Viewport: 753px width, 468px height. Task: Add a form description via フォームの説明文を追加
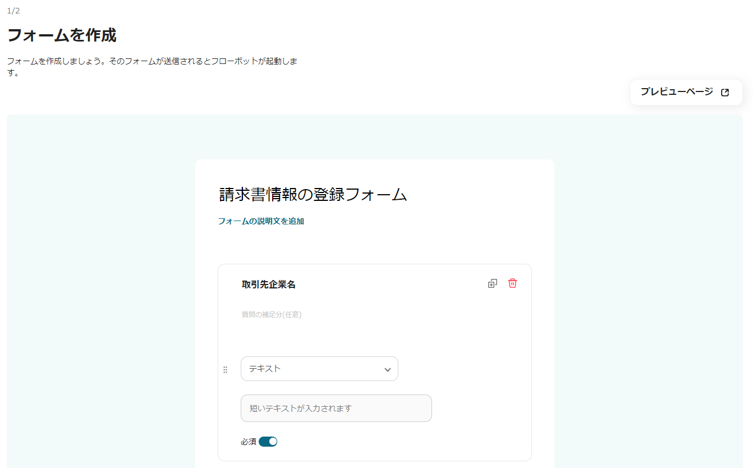tap(261, 221)
